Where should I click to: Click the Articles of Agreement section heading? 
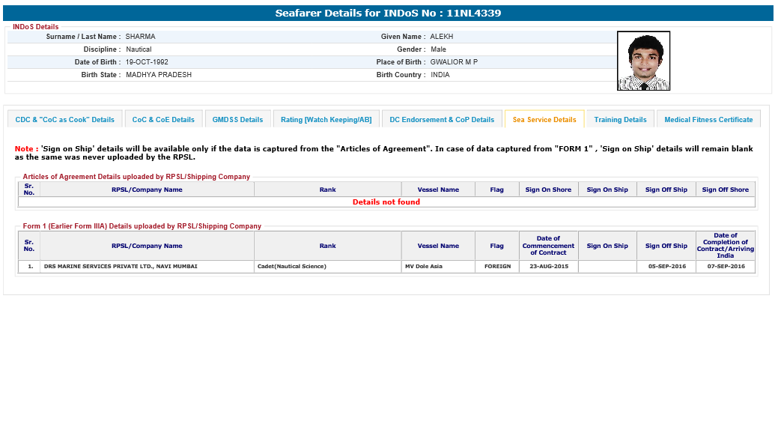point(136,177)
